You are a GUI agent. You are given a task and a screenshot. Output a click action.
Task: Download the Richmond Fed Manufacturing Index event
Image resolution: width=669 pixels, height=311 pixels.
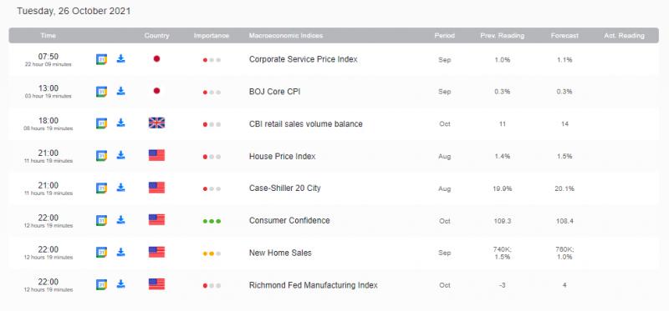(121, 284)
